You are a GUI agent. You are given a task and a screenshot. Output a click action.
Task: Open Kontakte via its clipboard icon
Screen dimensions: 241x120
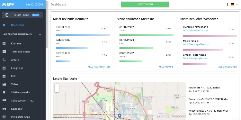pos(4,43)
